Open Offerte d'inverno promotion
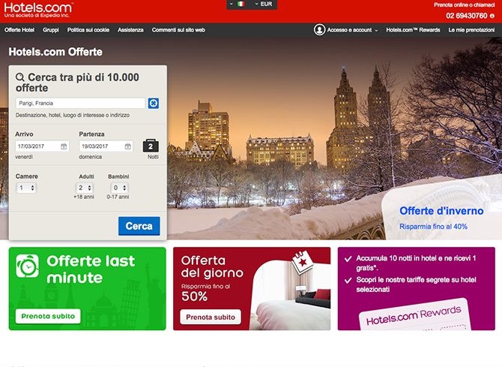Image resolution: width=502 pixels, height=367 pixels. [441, 211]
